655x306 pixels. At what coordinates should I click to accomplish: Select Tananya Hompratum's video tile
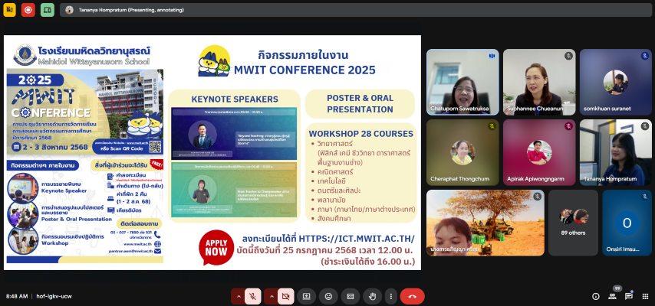(615, 152)
